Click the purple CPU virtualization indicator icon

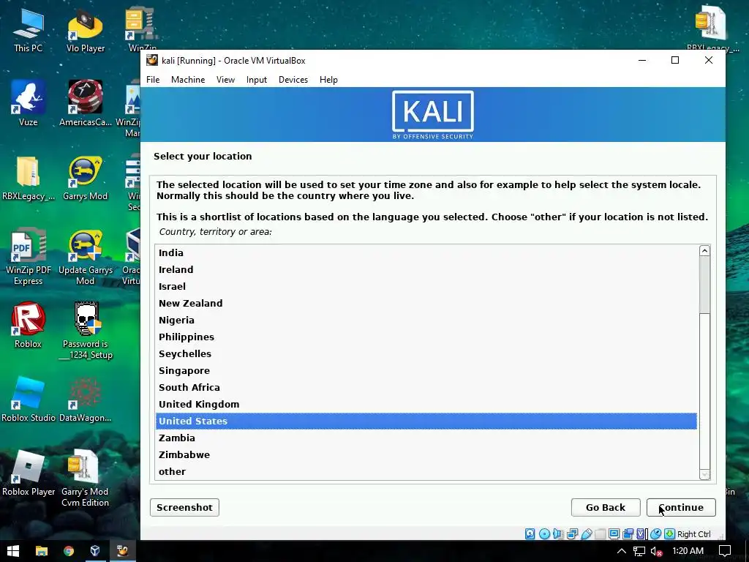coord(641,533)
